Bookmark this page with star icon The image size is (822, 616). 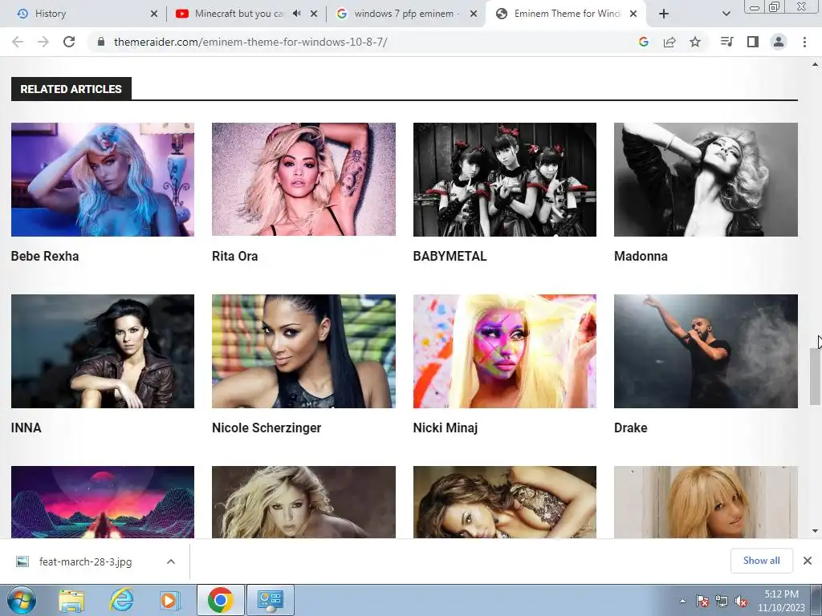695,42
